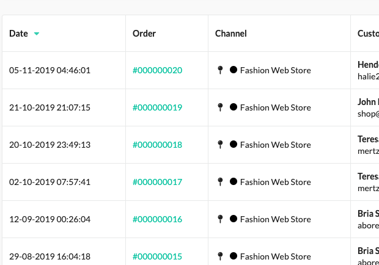Select date 21-10-2019 21:07:15
Screen dimensions: 379x265
coord(50,107)
